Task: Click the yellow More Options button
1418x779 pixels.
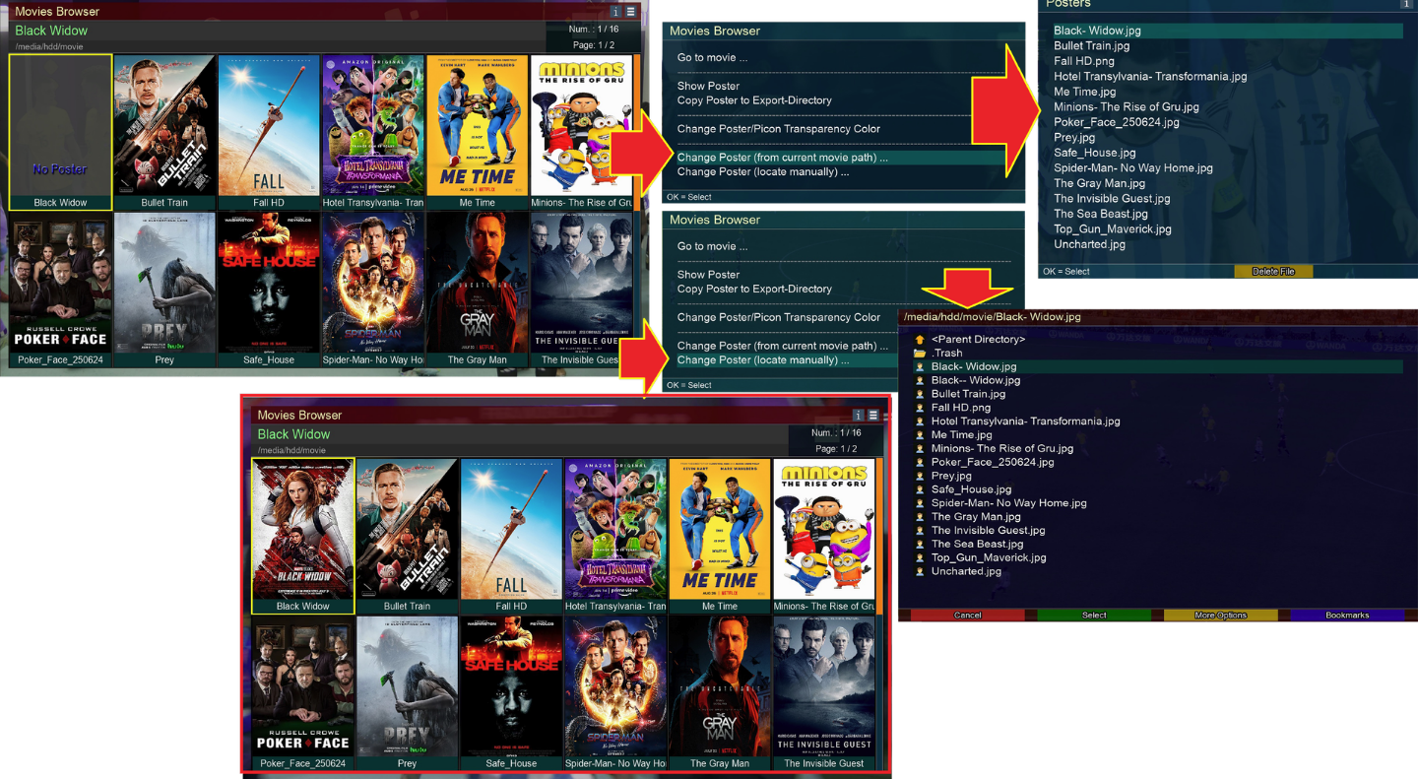Action: pyautogui.click(x=1221, y=616)
